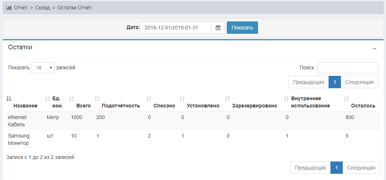This screenshot has height=180, width=386.
Task: Open the records-per-page dropdown
Action: point(43,68)
